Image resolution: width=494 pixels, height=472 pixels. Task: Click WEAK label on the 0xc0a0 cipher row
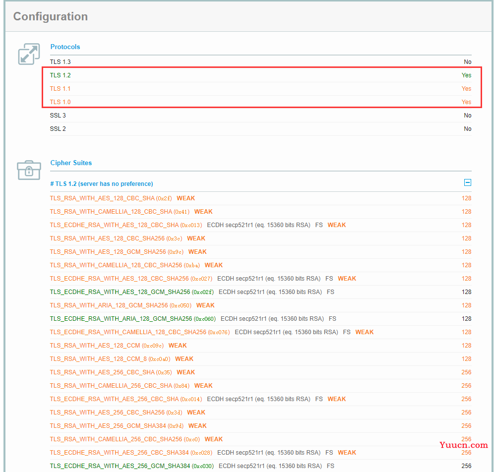point(185,359)
